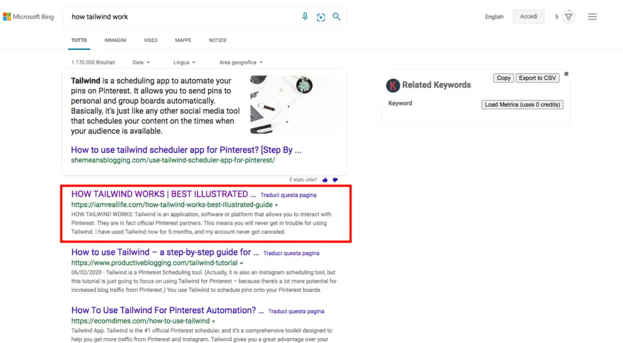Open 'How to use Tailwind – a step-by-step guide' result
Image resolution: width=623 pixels, height=343 pixels.
165,252
